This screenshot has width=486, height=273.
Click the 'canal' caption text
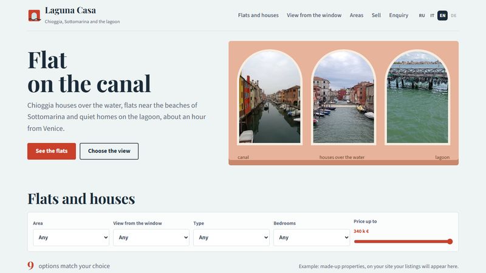243,157
